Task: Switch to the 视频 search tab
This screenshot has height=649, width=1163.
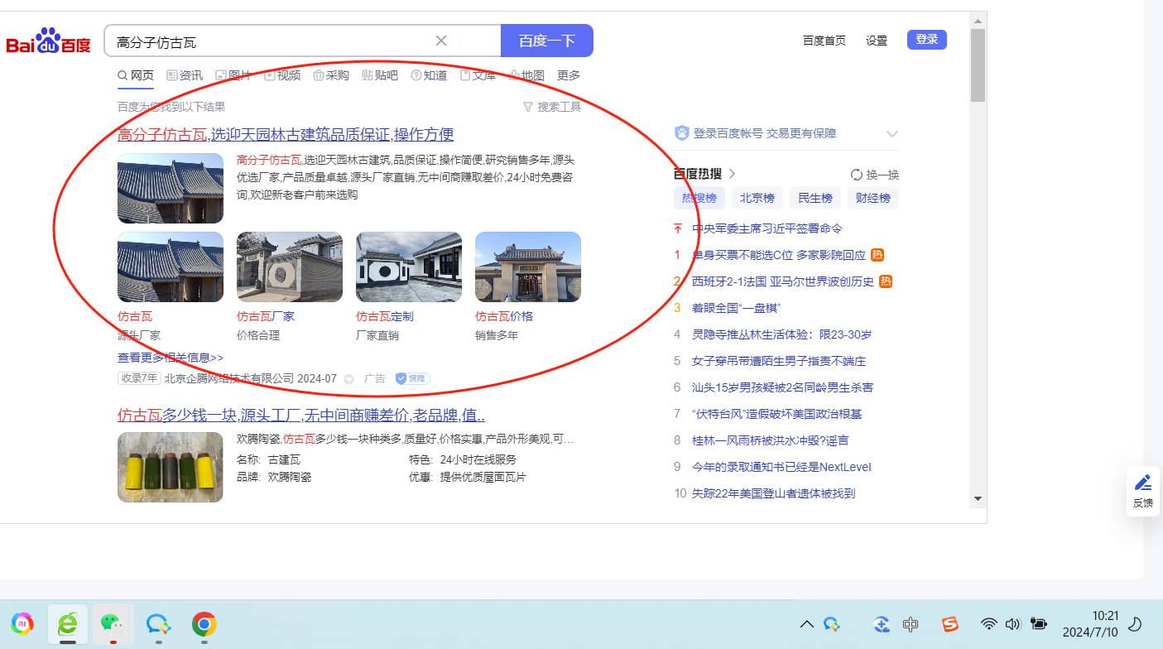Action: click(x=282, y=75)
